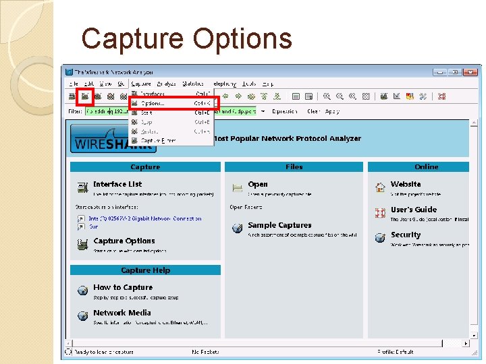486x364 pixels.
Task: Open the File menu
Action: click(74, 84)
